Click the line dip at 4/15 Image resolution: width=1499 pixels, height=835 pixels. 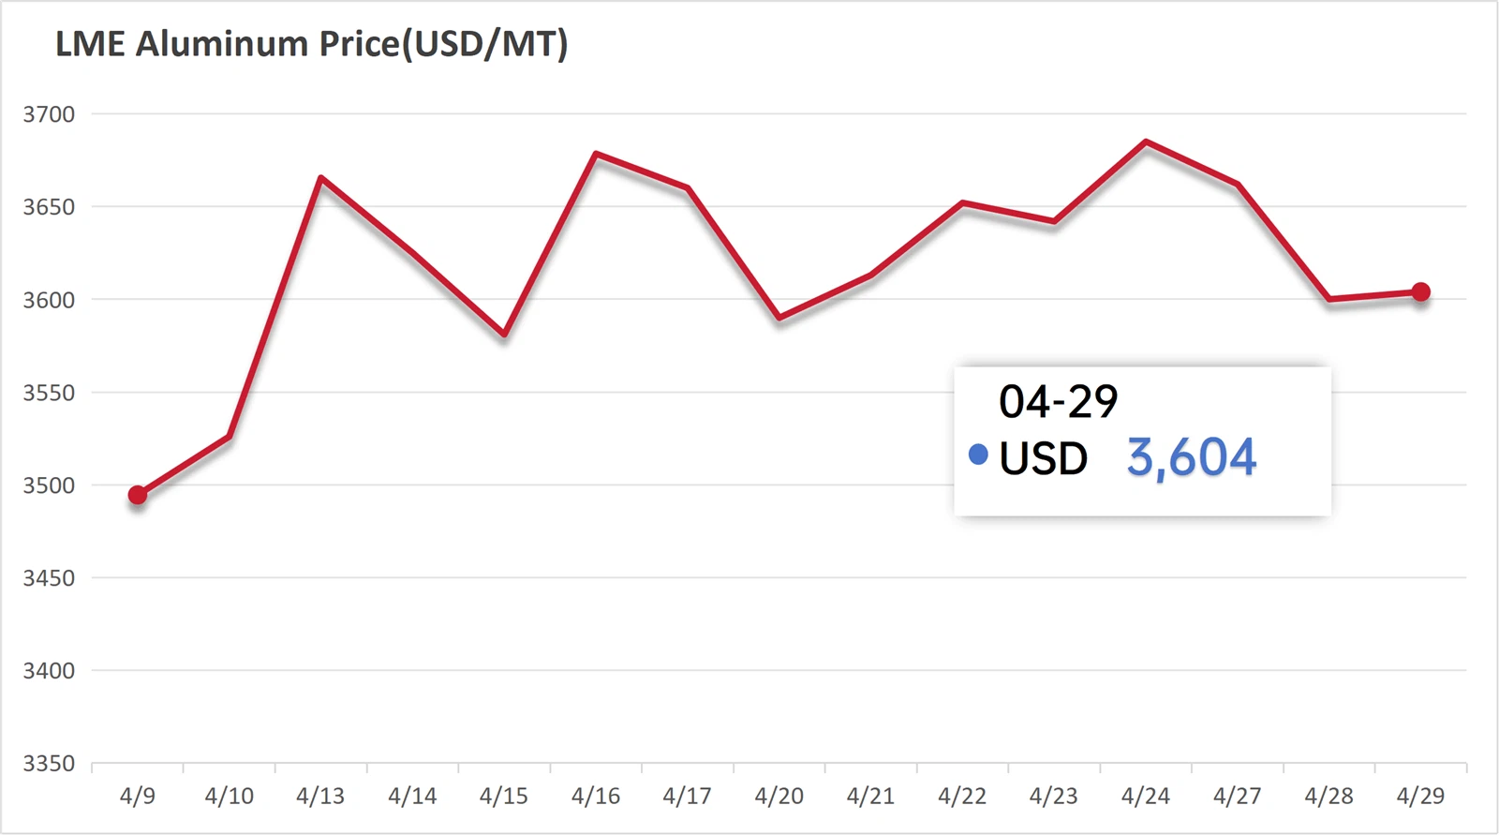[504, 334]
